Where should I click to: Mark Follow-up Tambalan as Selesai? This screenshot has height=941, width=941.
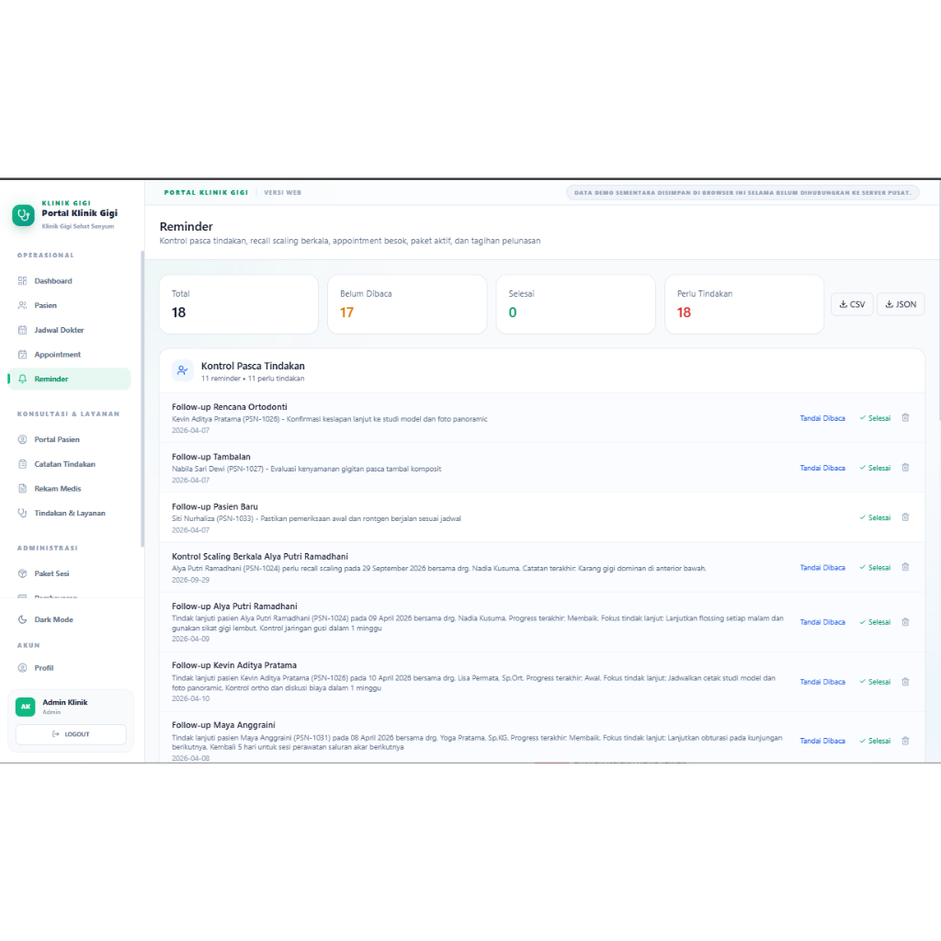point(875,468)
